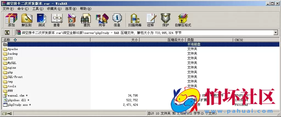
Task: Select the phpshao.dll file icon
Action: [5, 100]
